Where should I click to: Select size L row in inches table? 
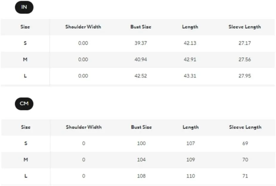(x=138, y=76)
